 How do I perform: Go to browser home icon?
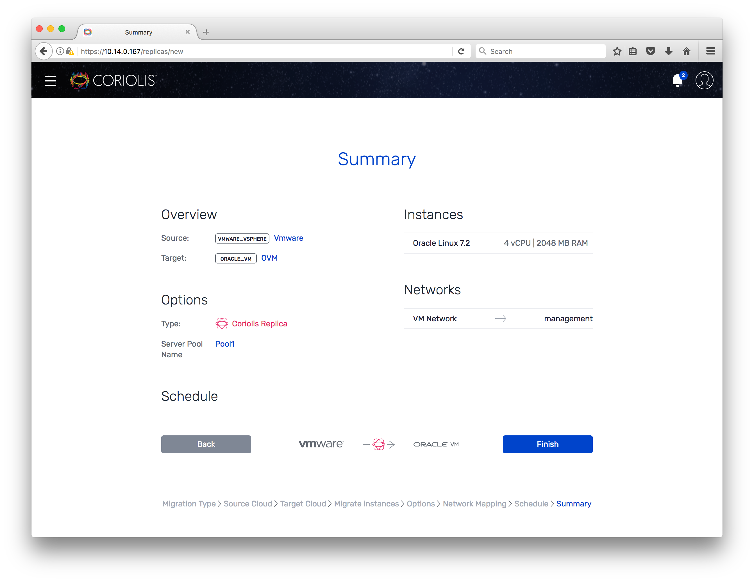point(686,51)
